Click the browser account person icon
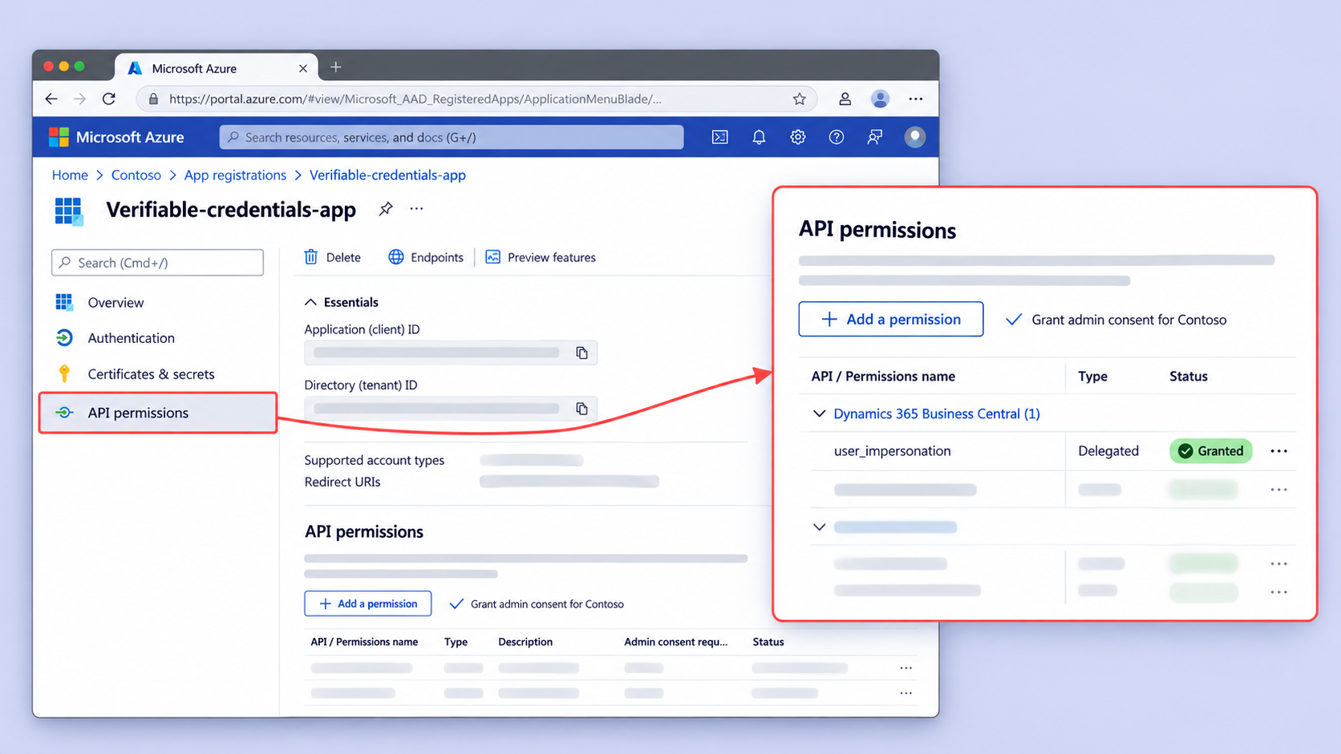 (845, 99)
